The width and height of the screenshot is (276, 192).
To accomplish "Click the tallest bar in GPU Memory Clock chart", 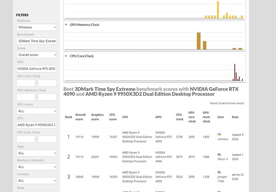I will click(199, 41).
